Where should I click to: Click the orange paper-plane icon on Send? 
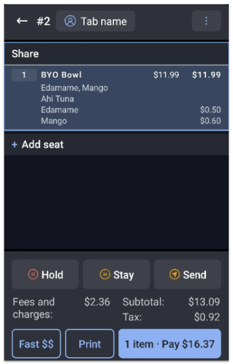point(174,274)
